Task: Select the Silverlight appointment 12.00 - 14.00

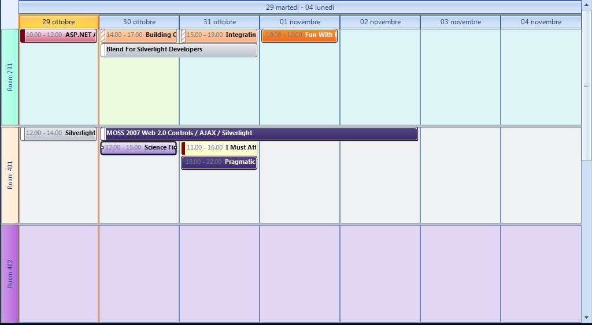Action: (x=58, y=133)
